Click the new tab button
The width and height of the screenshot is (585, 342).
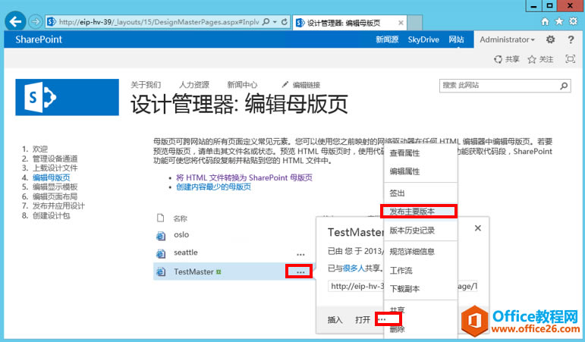click(x=415, y=23)
